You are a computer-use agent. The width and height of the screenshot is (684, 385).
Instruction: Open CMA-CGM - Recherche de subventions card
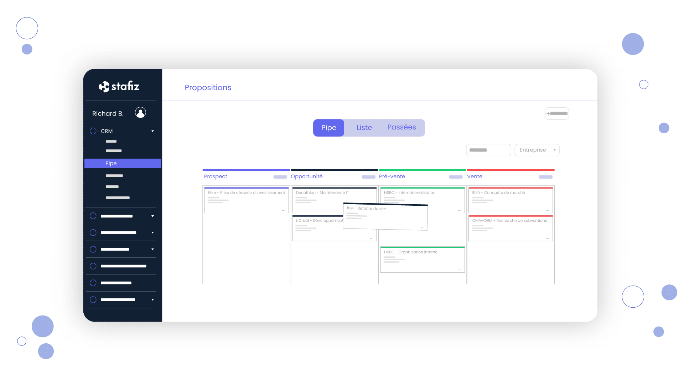[x=511, y=228]
